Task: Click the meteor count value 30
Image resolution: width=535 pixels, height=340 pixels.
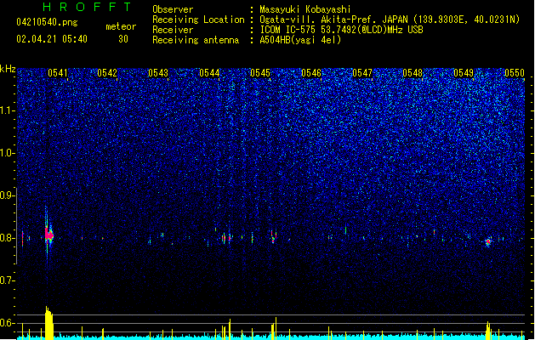Action: (123, 39)
